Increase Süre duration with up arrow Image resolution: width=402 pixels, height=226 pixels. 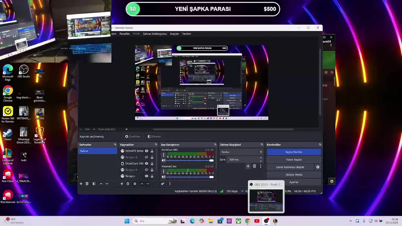point(261,158)
